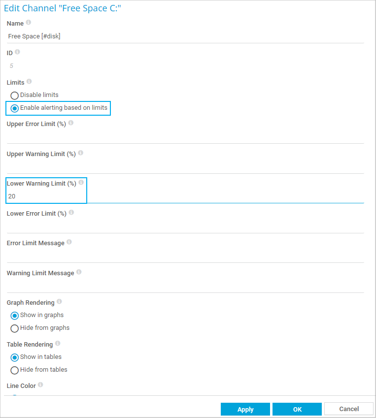The image size is (376, 418).
Task: Click the Error Limit Message info icon
Action: [69, 242]
